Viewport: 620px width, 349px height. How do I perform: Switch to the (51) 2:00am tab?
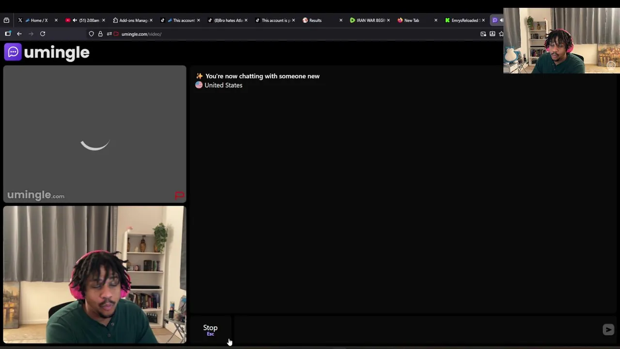(x=86, y=20)
